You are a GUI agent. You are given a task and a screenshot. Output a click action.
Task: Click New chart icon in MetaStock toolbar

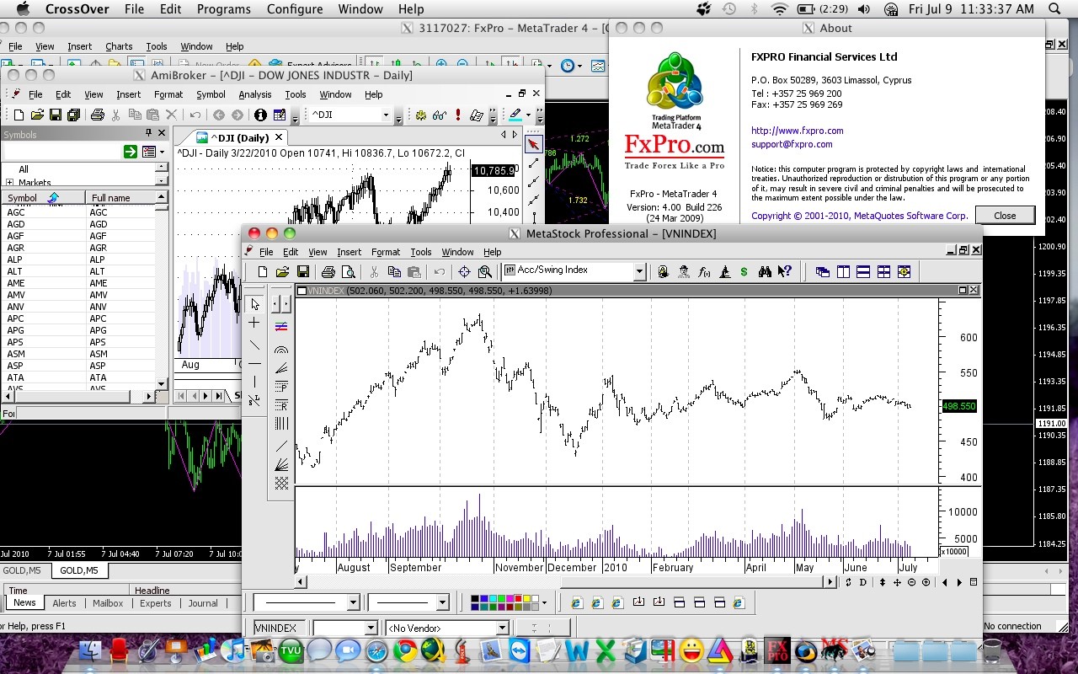[x=263, y=271]
